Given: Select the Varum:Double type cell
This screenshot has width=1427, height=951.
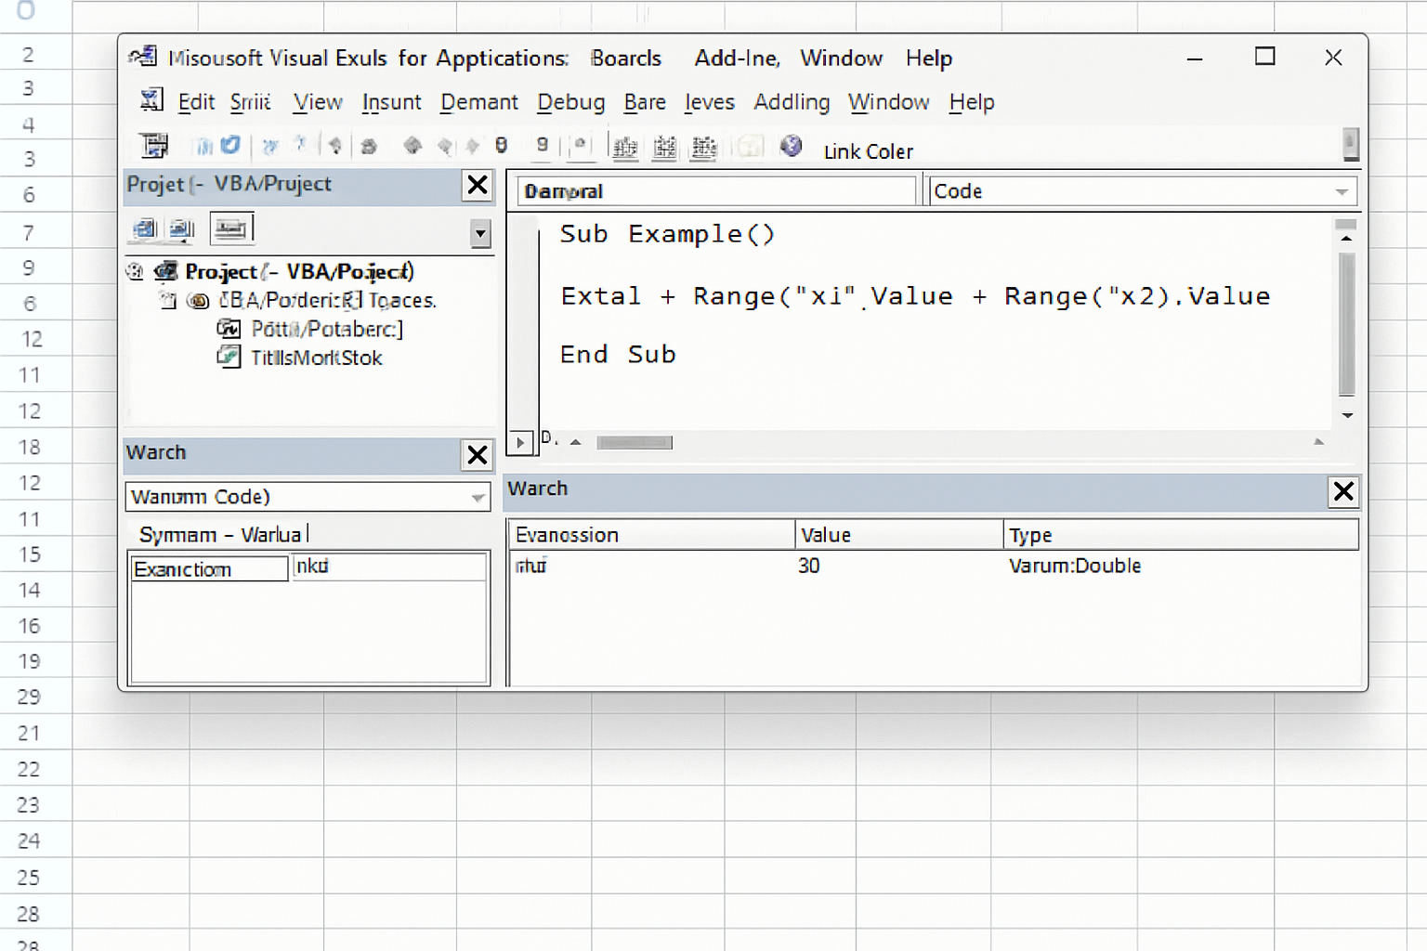Looking at the screenshot, I should (x=1075, y=566).
